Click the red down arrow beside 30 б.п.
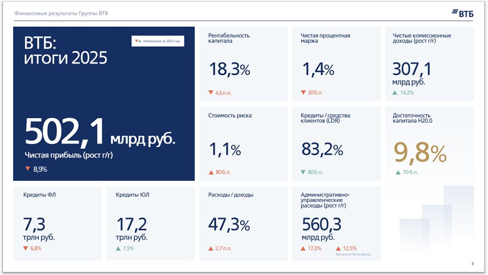 click(x=304, y=92)
